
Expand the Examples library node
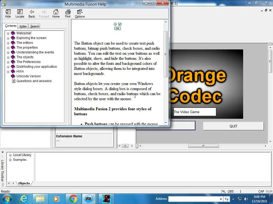pos(10,160)
